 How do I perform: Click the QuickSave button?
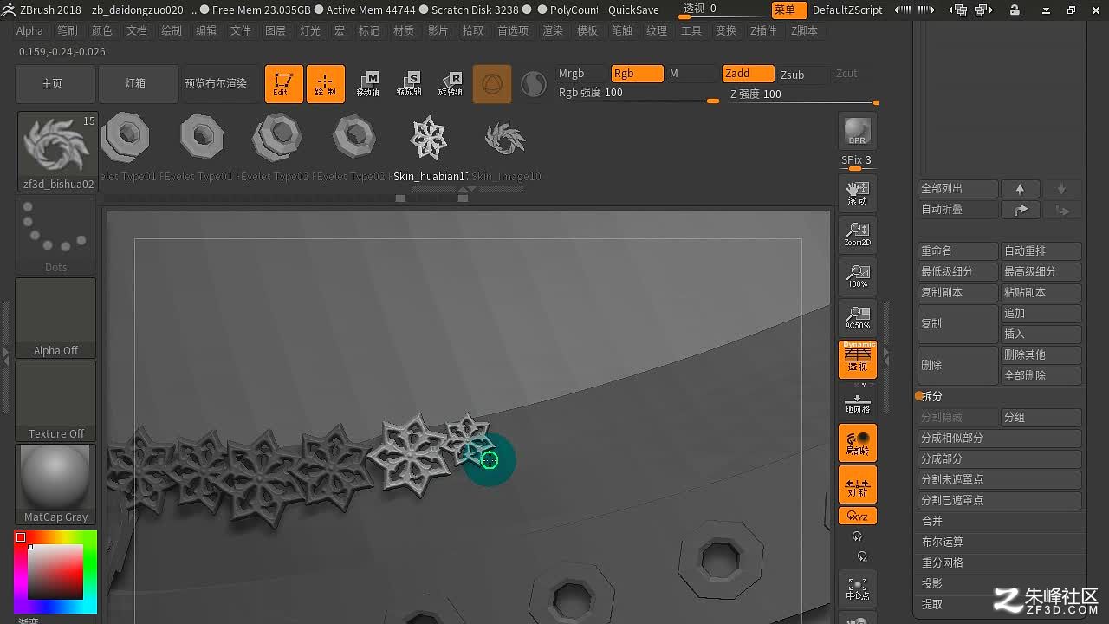[x=633, y=10]
